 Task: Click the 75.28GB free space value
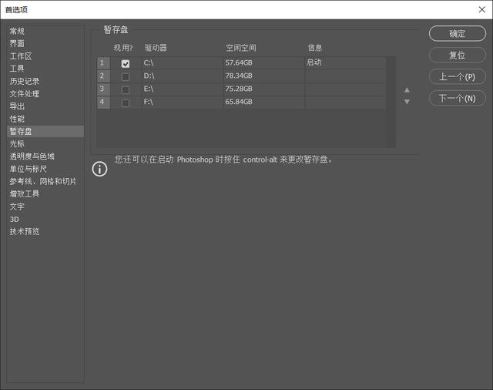pyautogui.click(x=239, y=89)
